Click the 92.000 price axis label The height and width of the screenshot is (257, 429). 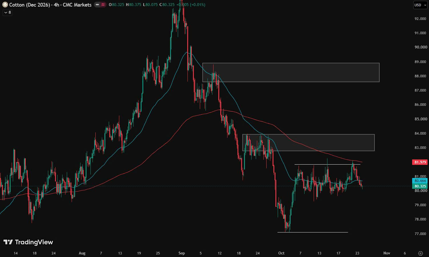pyautogui.click(x=421, y=19)
